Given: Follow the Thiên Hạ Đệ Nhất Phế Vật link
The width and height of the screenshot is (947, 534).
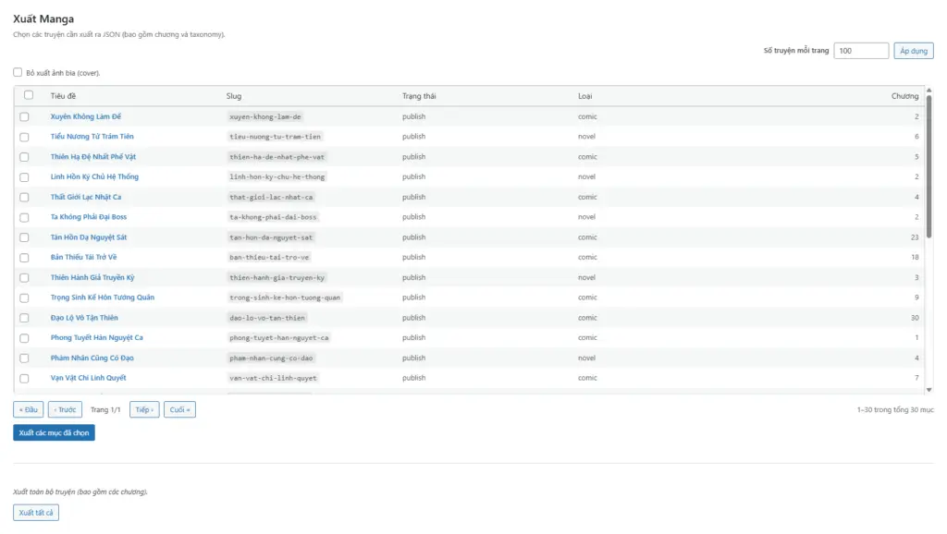Looking at the screenshot, I should [93, 157].
